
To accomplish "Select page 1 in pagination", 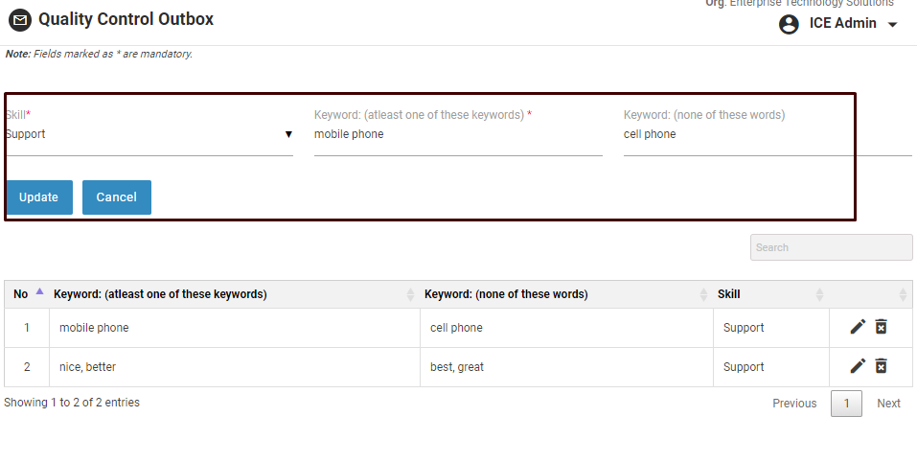I will click(846, 404).
